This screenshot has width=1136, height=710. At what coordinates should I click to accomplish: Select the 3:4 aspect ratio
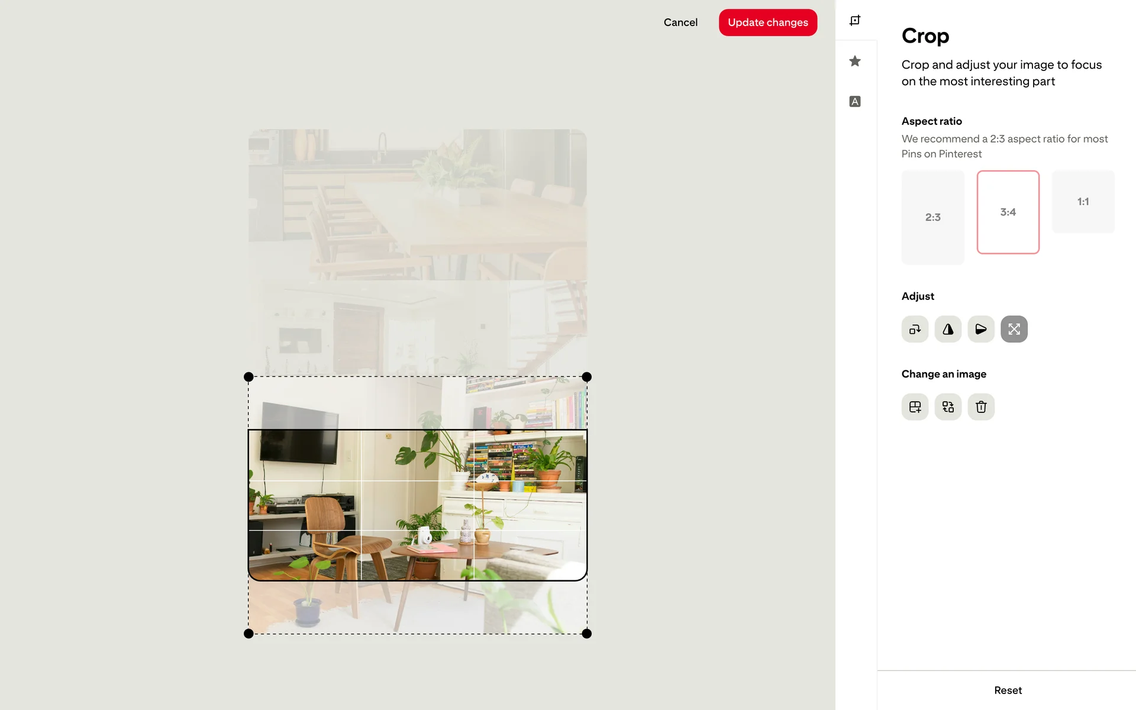tap(1008, 212)
